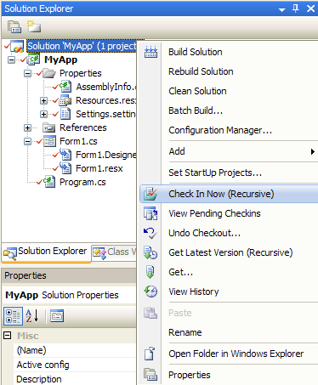The image size is (318, 385).
Task: Click the Form1.resx file icon
Action: (x=65, y=168)
